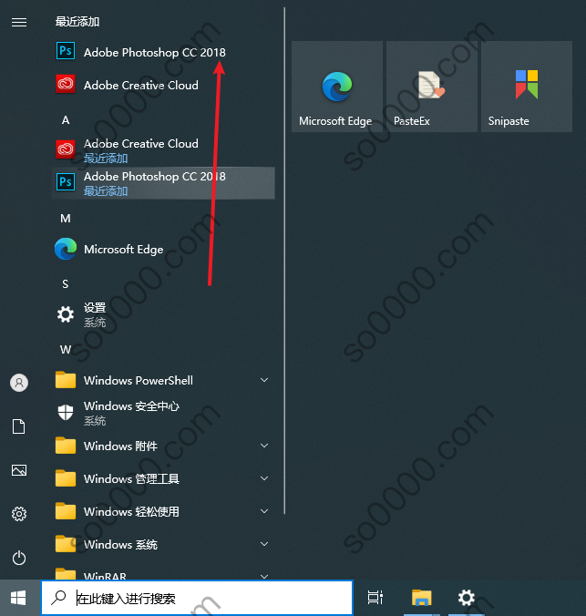Open Adobe Creative Cloud in recently added list
The height and width of the screenshot is (616, 586).
point(163,85)
